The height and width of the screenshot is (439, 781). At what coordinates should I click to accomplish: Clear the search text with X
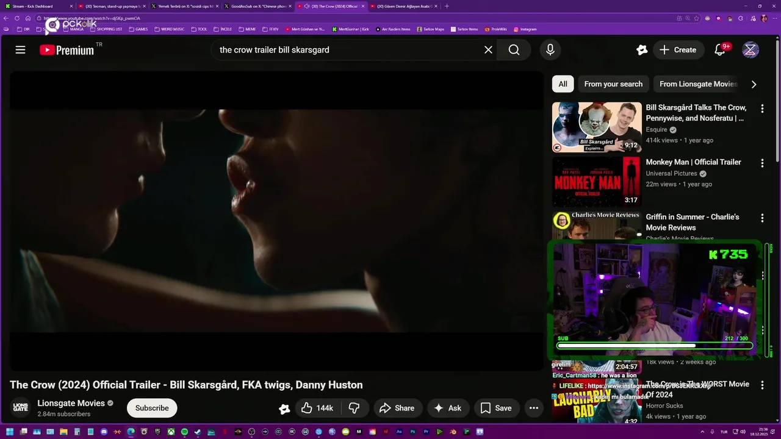click(x=488, y=50)
